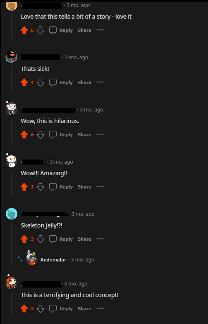
Task: Click the default Snoo avatar above "Wow!!! Amazing!!"
Action: tap(11, 160)
